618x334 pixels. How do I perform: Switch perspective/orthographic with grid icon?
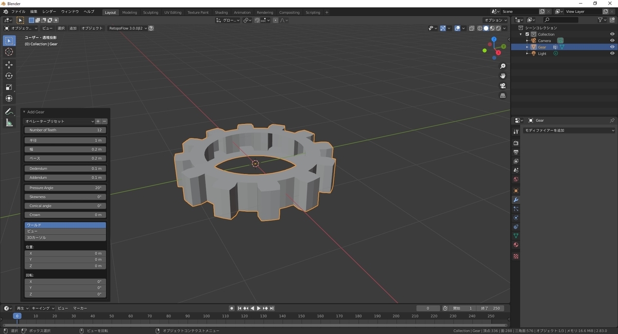[503, 96]
